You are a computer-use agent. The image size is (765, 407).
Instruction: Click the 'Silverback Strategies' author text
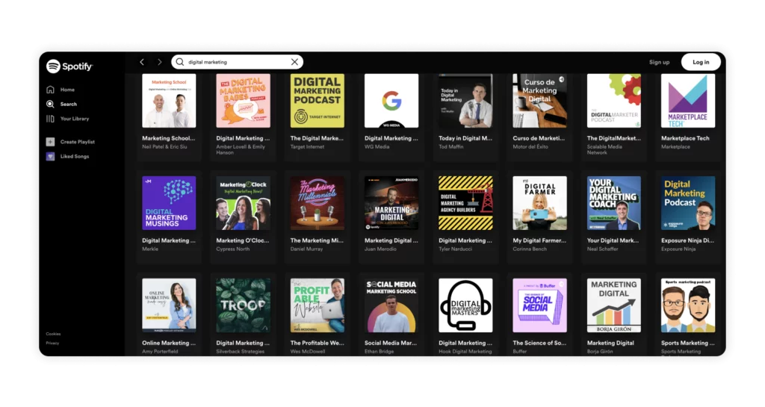[x=240, y=352]
